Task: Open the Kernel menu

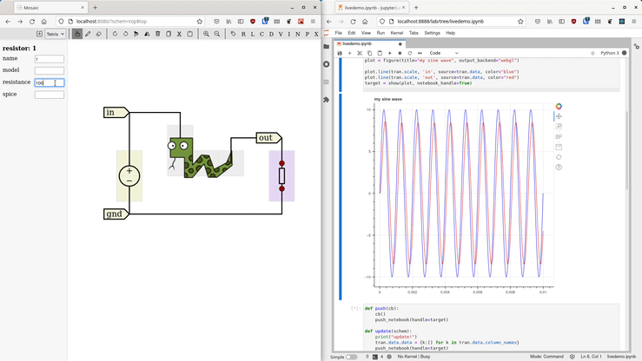Action: [397, 33]
